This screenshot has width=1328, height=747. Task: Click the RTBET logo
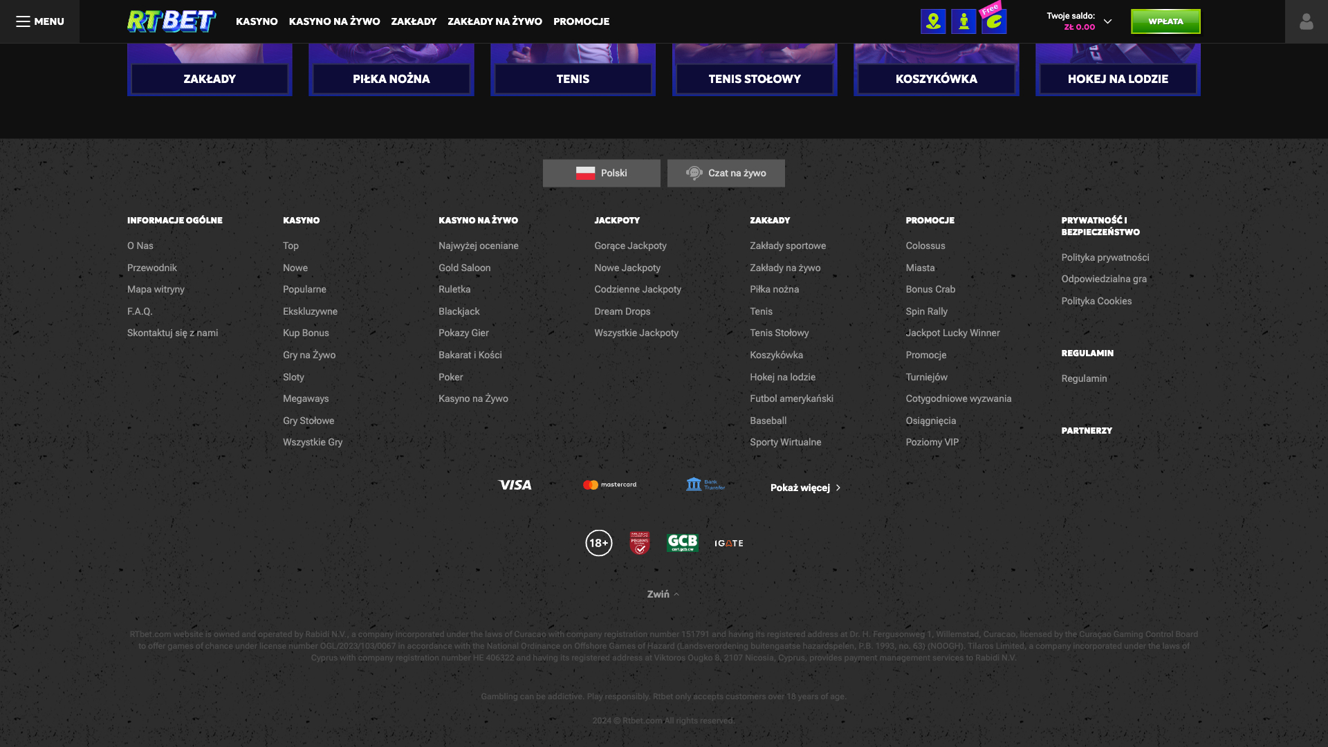(172, 21)
